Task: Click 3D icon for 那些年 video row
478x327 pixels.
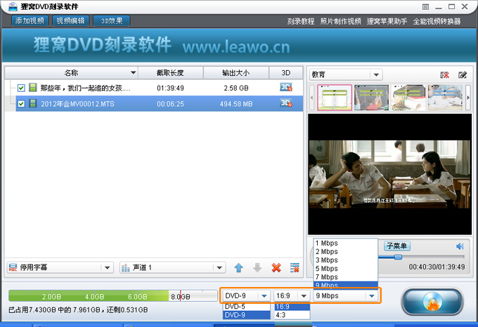Action: [286, 88]
